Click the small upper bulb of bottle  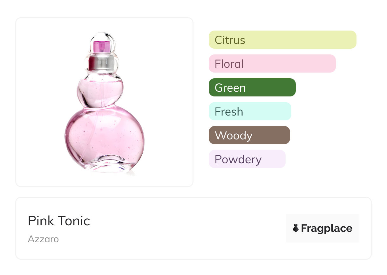point(100,92)
